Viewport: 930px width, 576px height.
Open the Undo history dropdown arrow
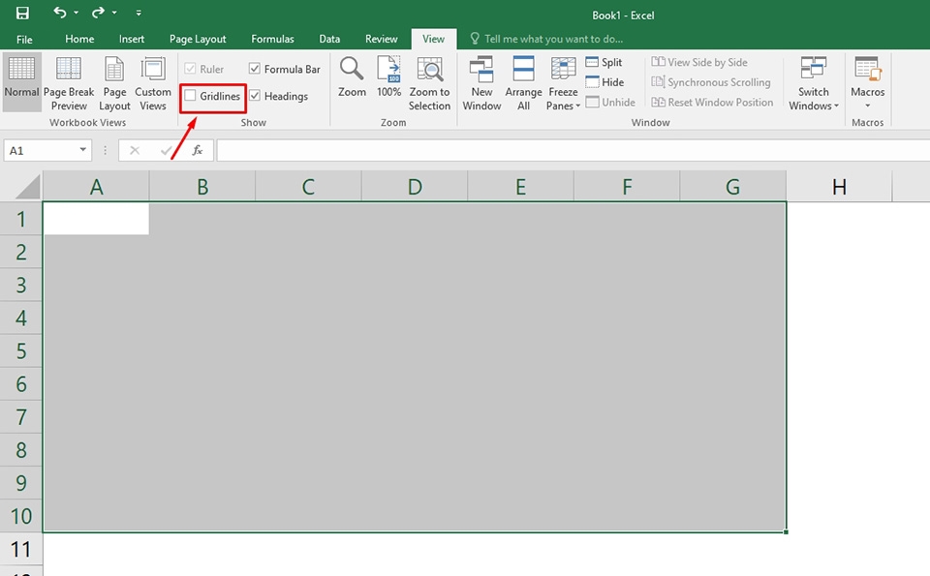(x=76, y=13)
